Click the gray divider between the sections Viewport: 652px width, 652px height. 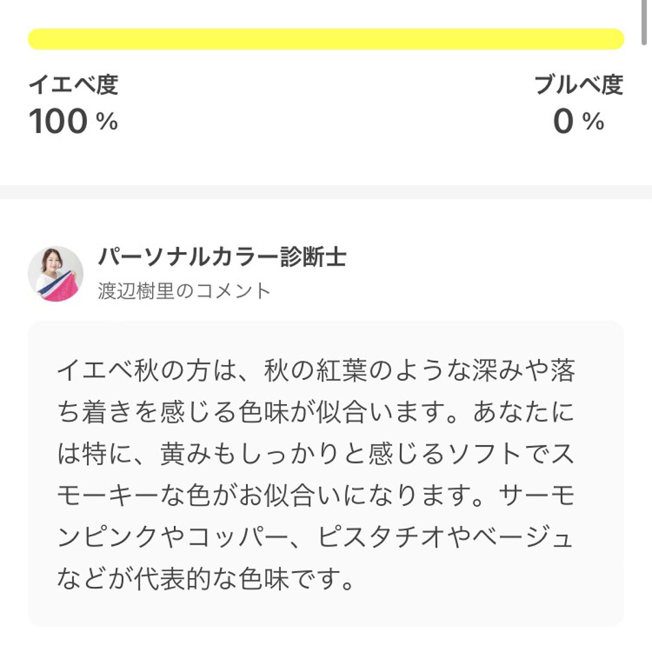click(x=326, y=192)
